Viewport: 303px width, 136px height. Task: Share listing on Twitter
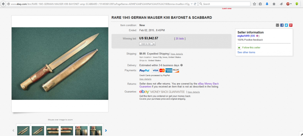tap(286, 25)
